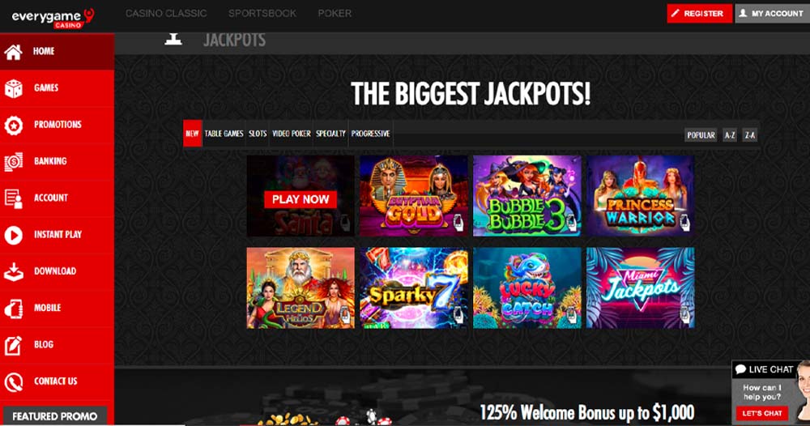Viewport: 810px width, 426px height.
Task: Click the Home house icon in sidebar
Action: point(13,51)
